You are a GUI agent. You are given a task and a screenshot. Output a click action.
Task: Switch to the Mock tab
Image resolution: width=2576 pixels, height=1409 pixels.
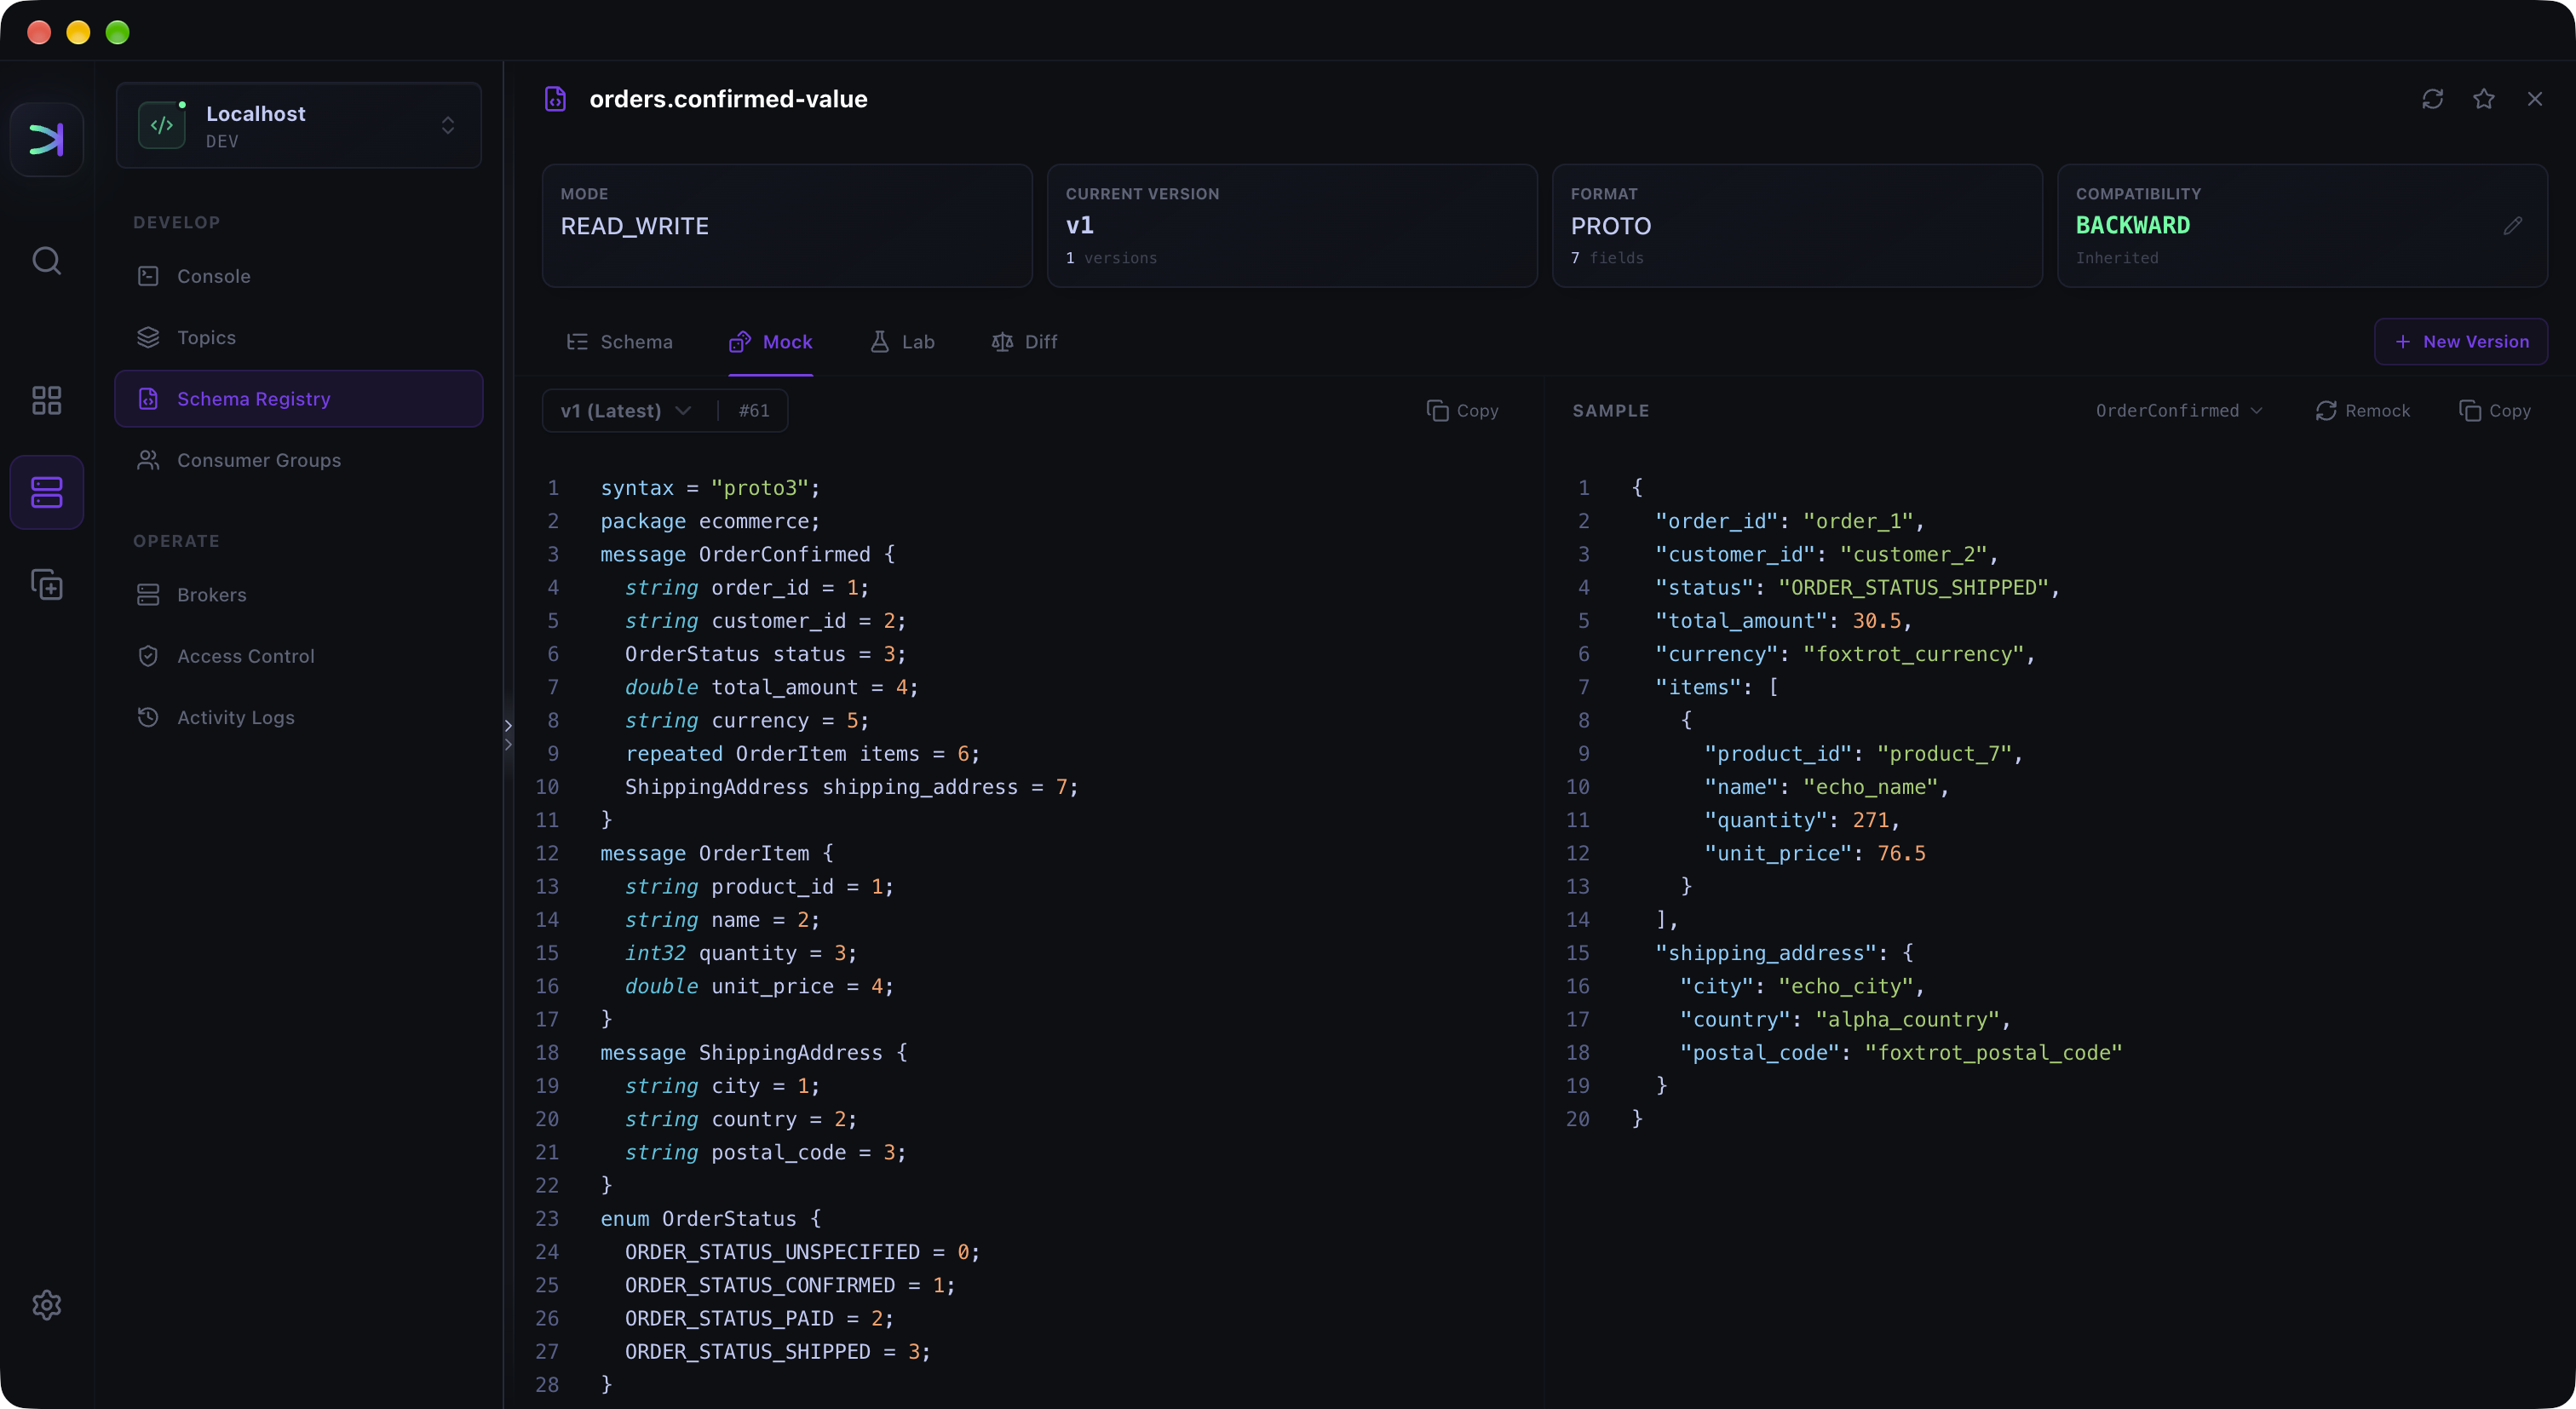tap(771, 342)
